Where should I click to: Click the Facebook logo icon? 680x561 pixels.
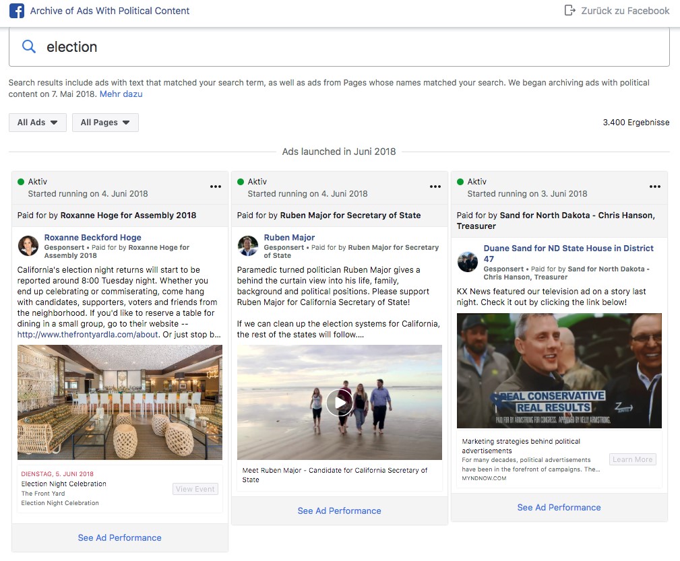tap(16, 11)
